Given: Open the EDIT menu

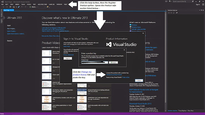Looking at the screenshot, I should (x=7, y=4).
